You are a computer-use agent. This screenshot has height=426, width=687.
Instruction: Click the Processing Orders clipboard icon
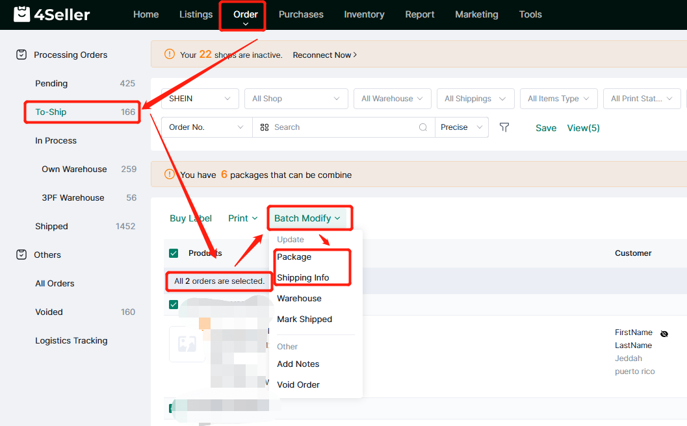point(21,55)
